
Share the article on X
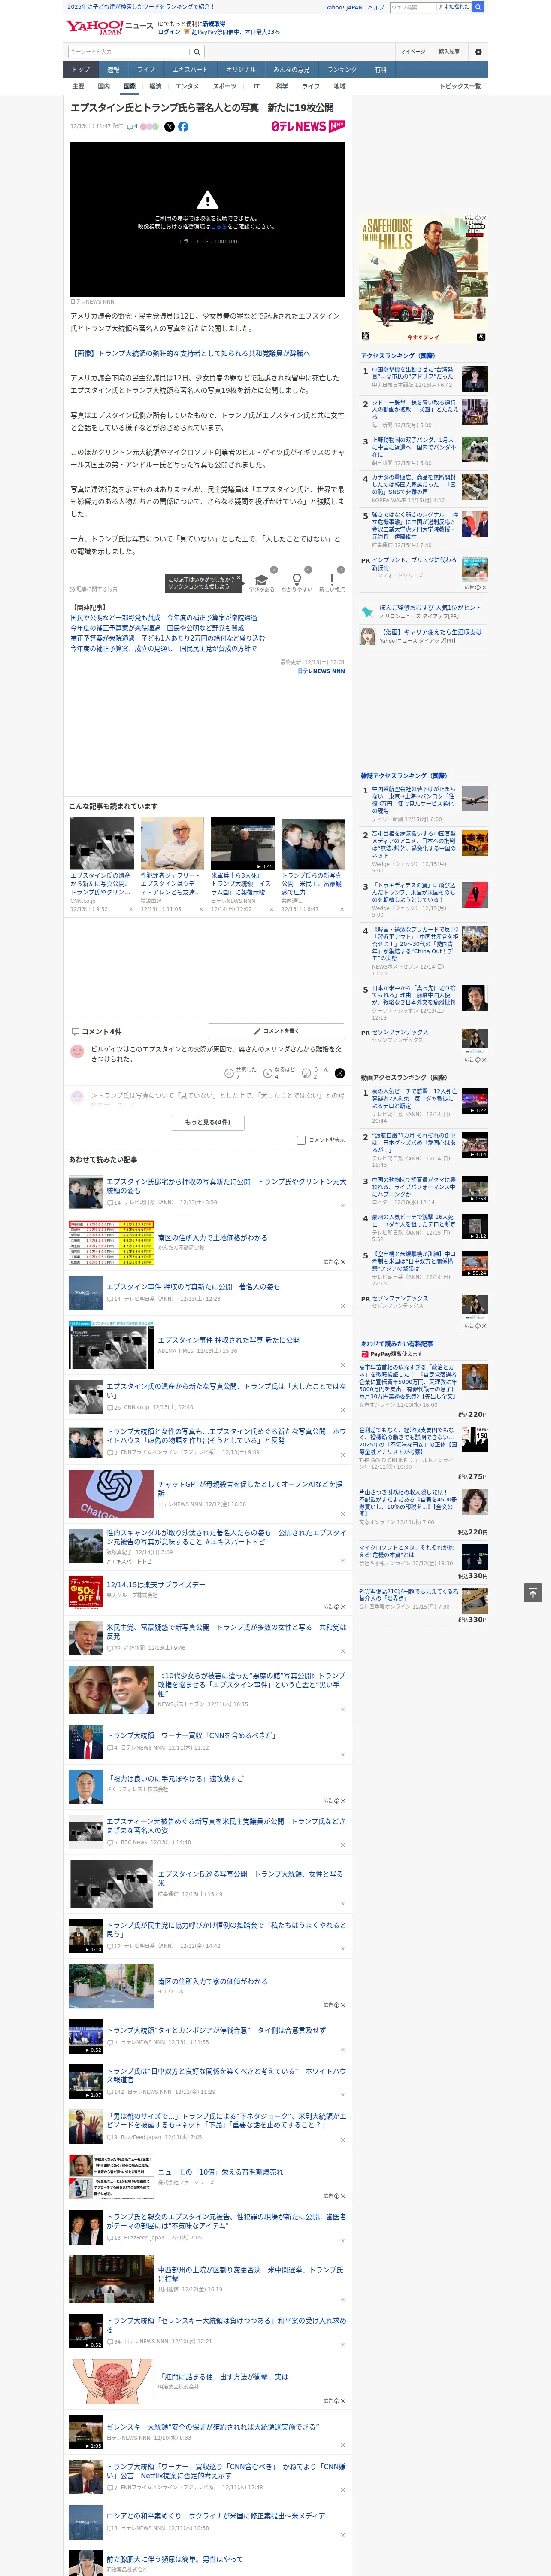(x=169, y=127)
